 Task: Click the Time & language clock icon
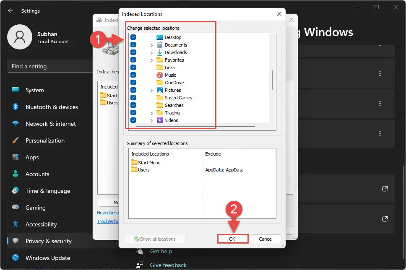[16, 190]
